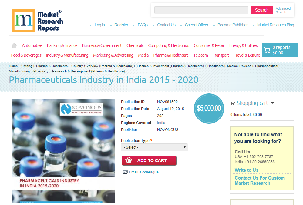Click Medical Devices breadcrumb link
This screenshot has height=205, width=303.
tap(239, 66)
